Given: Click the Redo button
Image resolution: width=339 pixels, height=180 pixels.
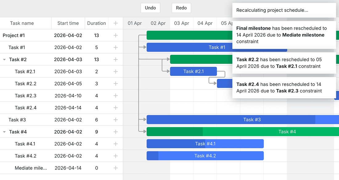Looking at the screenshot, I should point(181,8).
